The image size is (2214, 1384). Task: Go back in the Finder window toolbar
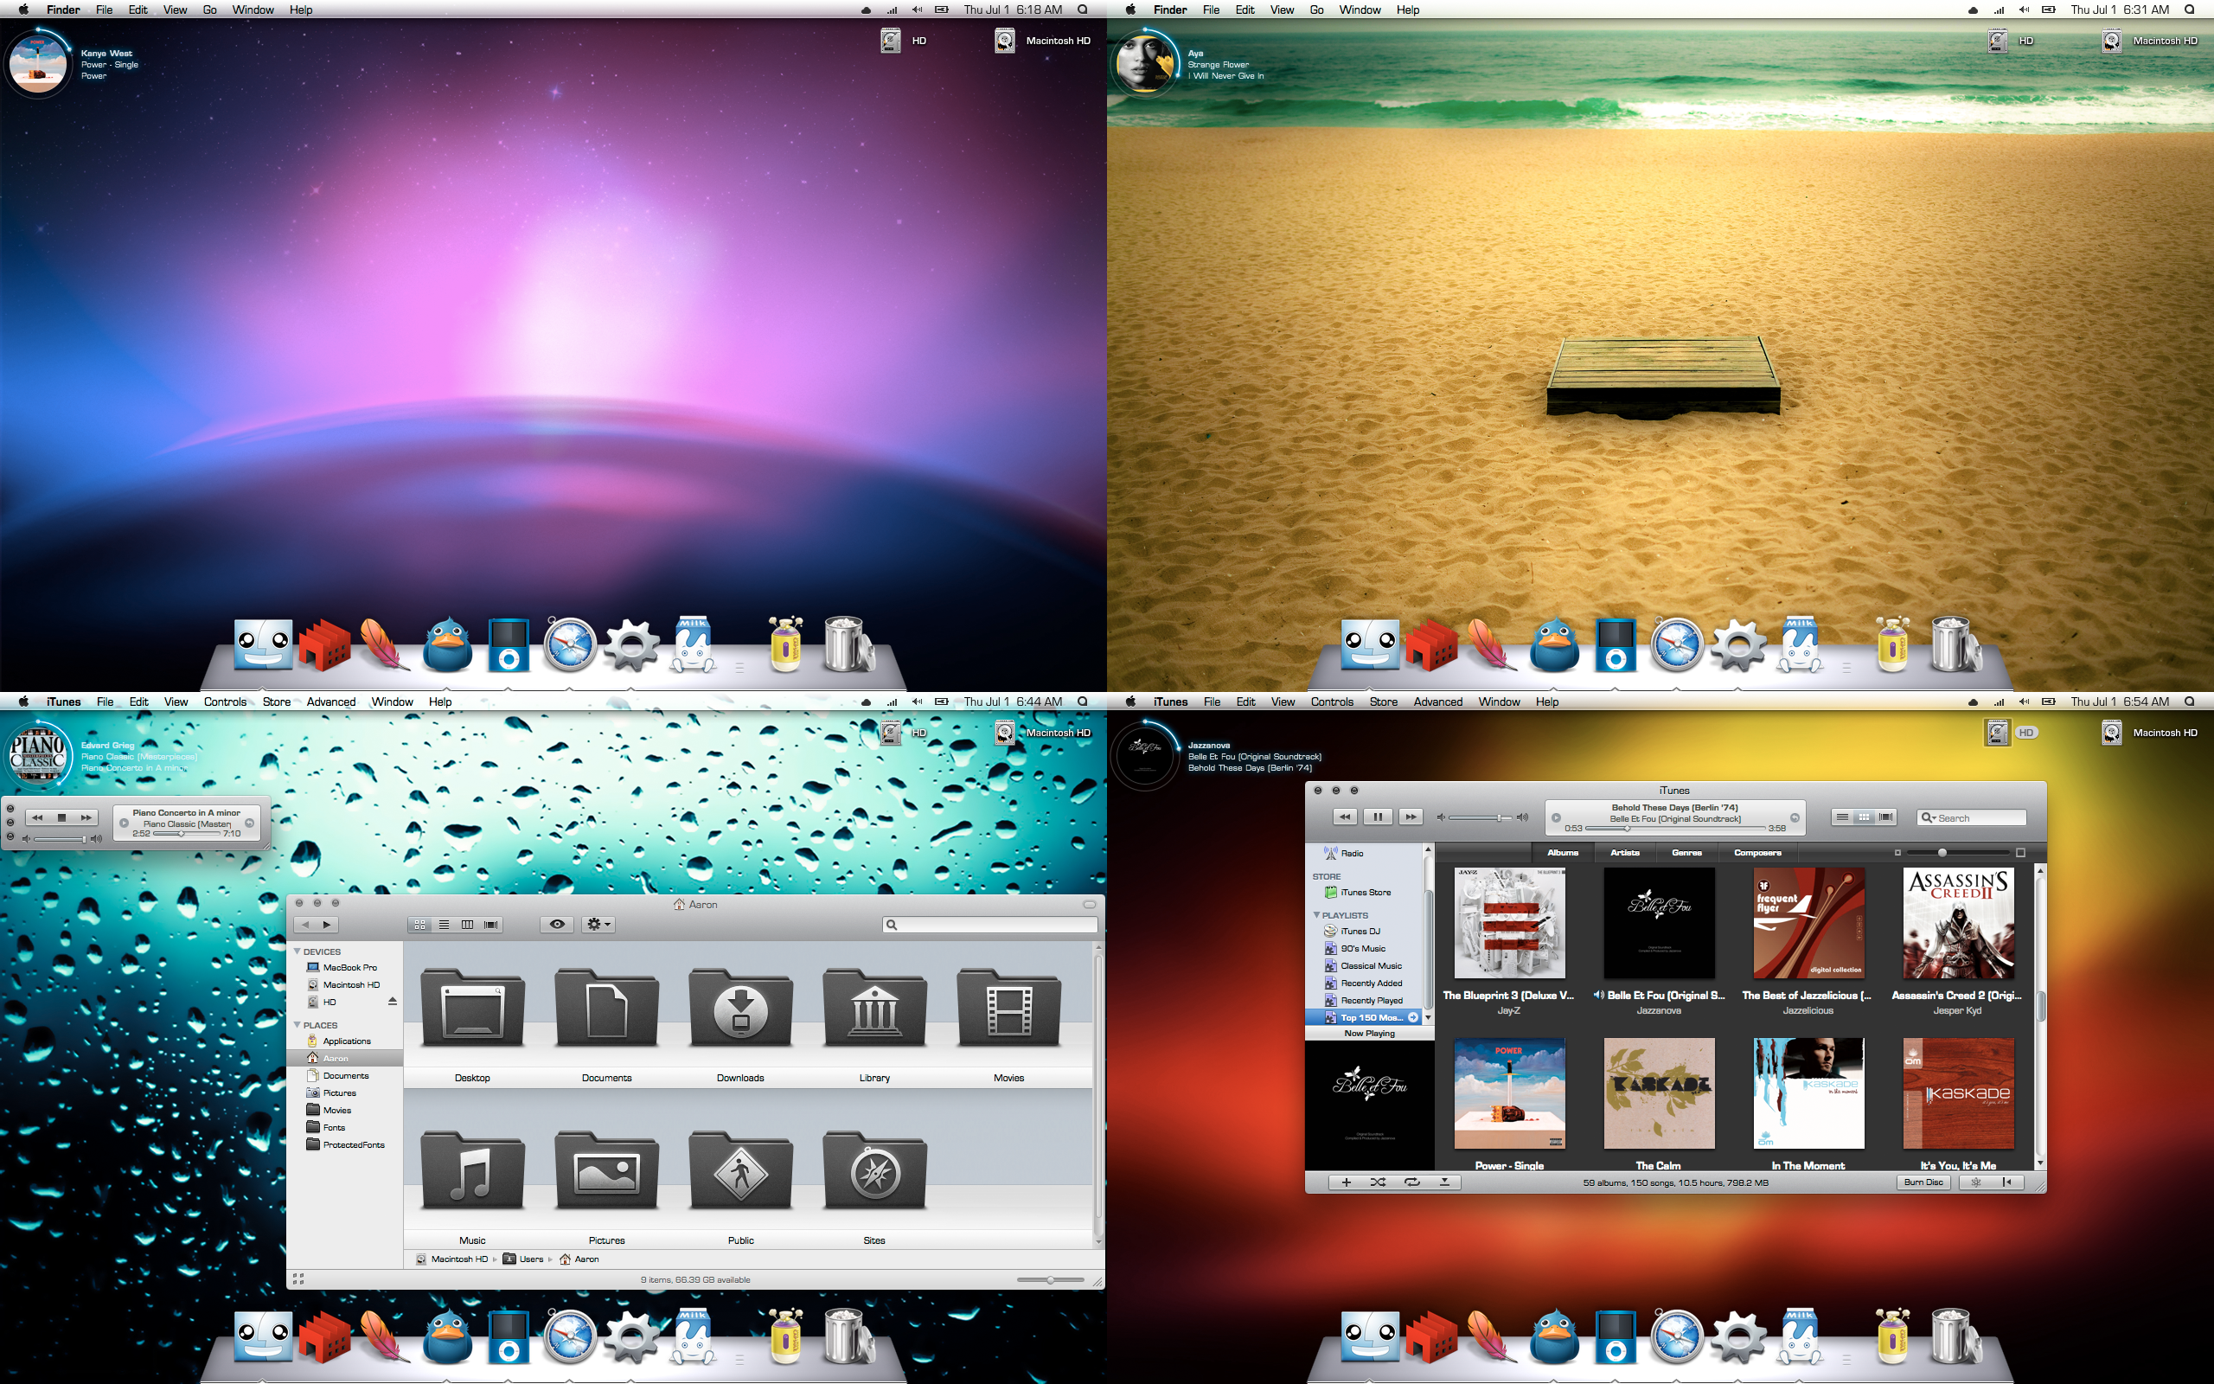coord(304,925)
